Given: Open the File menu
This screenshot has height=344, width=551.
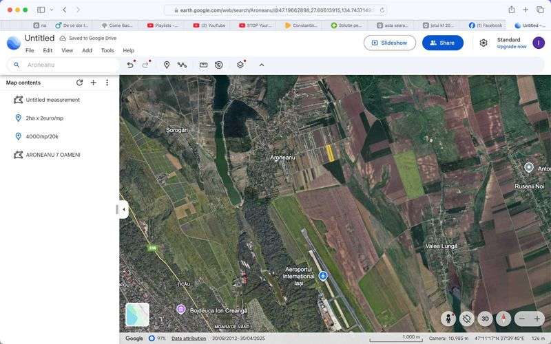Looking at the screenshot, I should click(x=30, y=50).
